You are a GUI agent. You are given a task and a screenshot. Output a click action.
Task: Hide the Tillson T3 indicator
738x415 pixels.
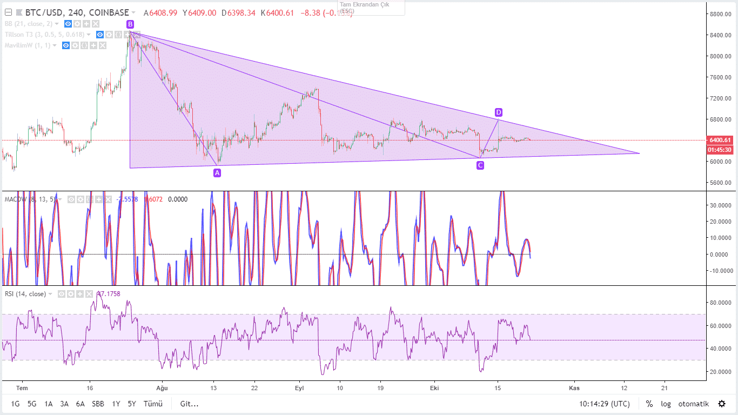point(100,35)
